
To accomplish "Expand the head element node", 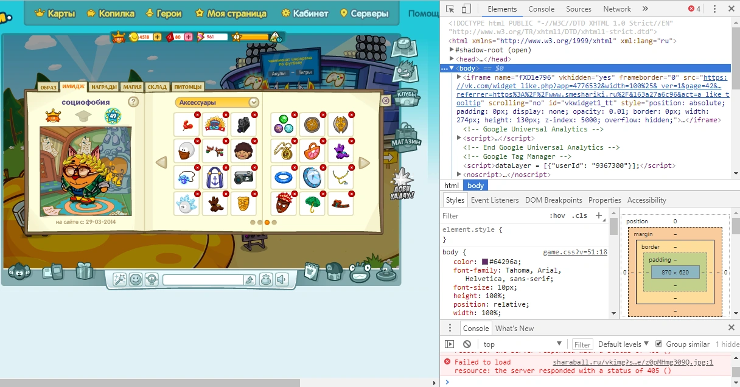I will (x=452, y=59).
